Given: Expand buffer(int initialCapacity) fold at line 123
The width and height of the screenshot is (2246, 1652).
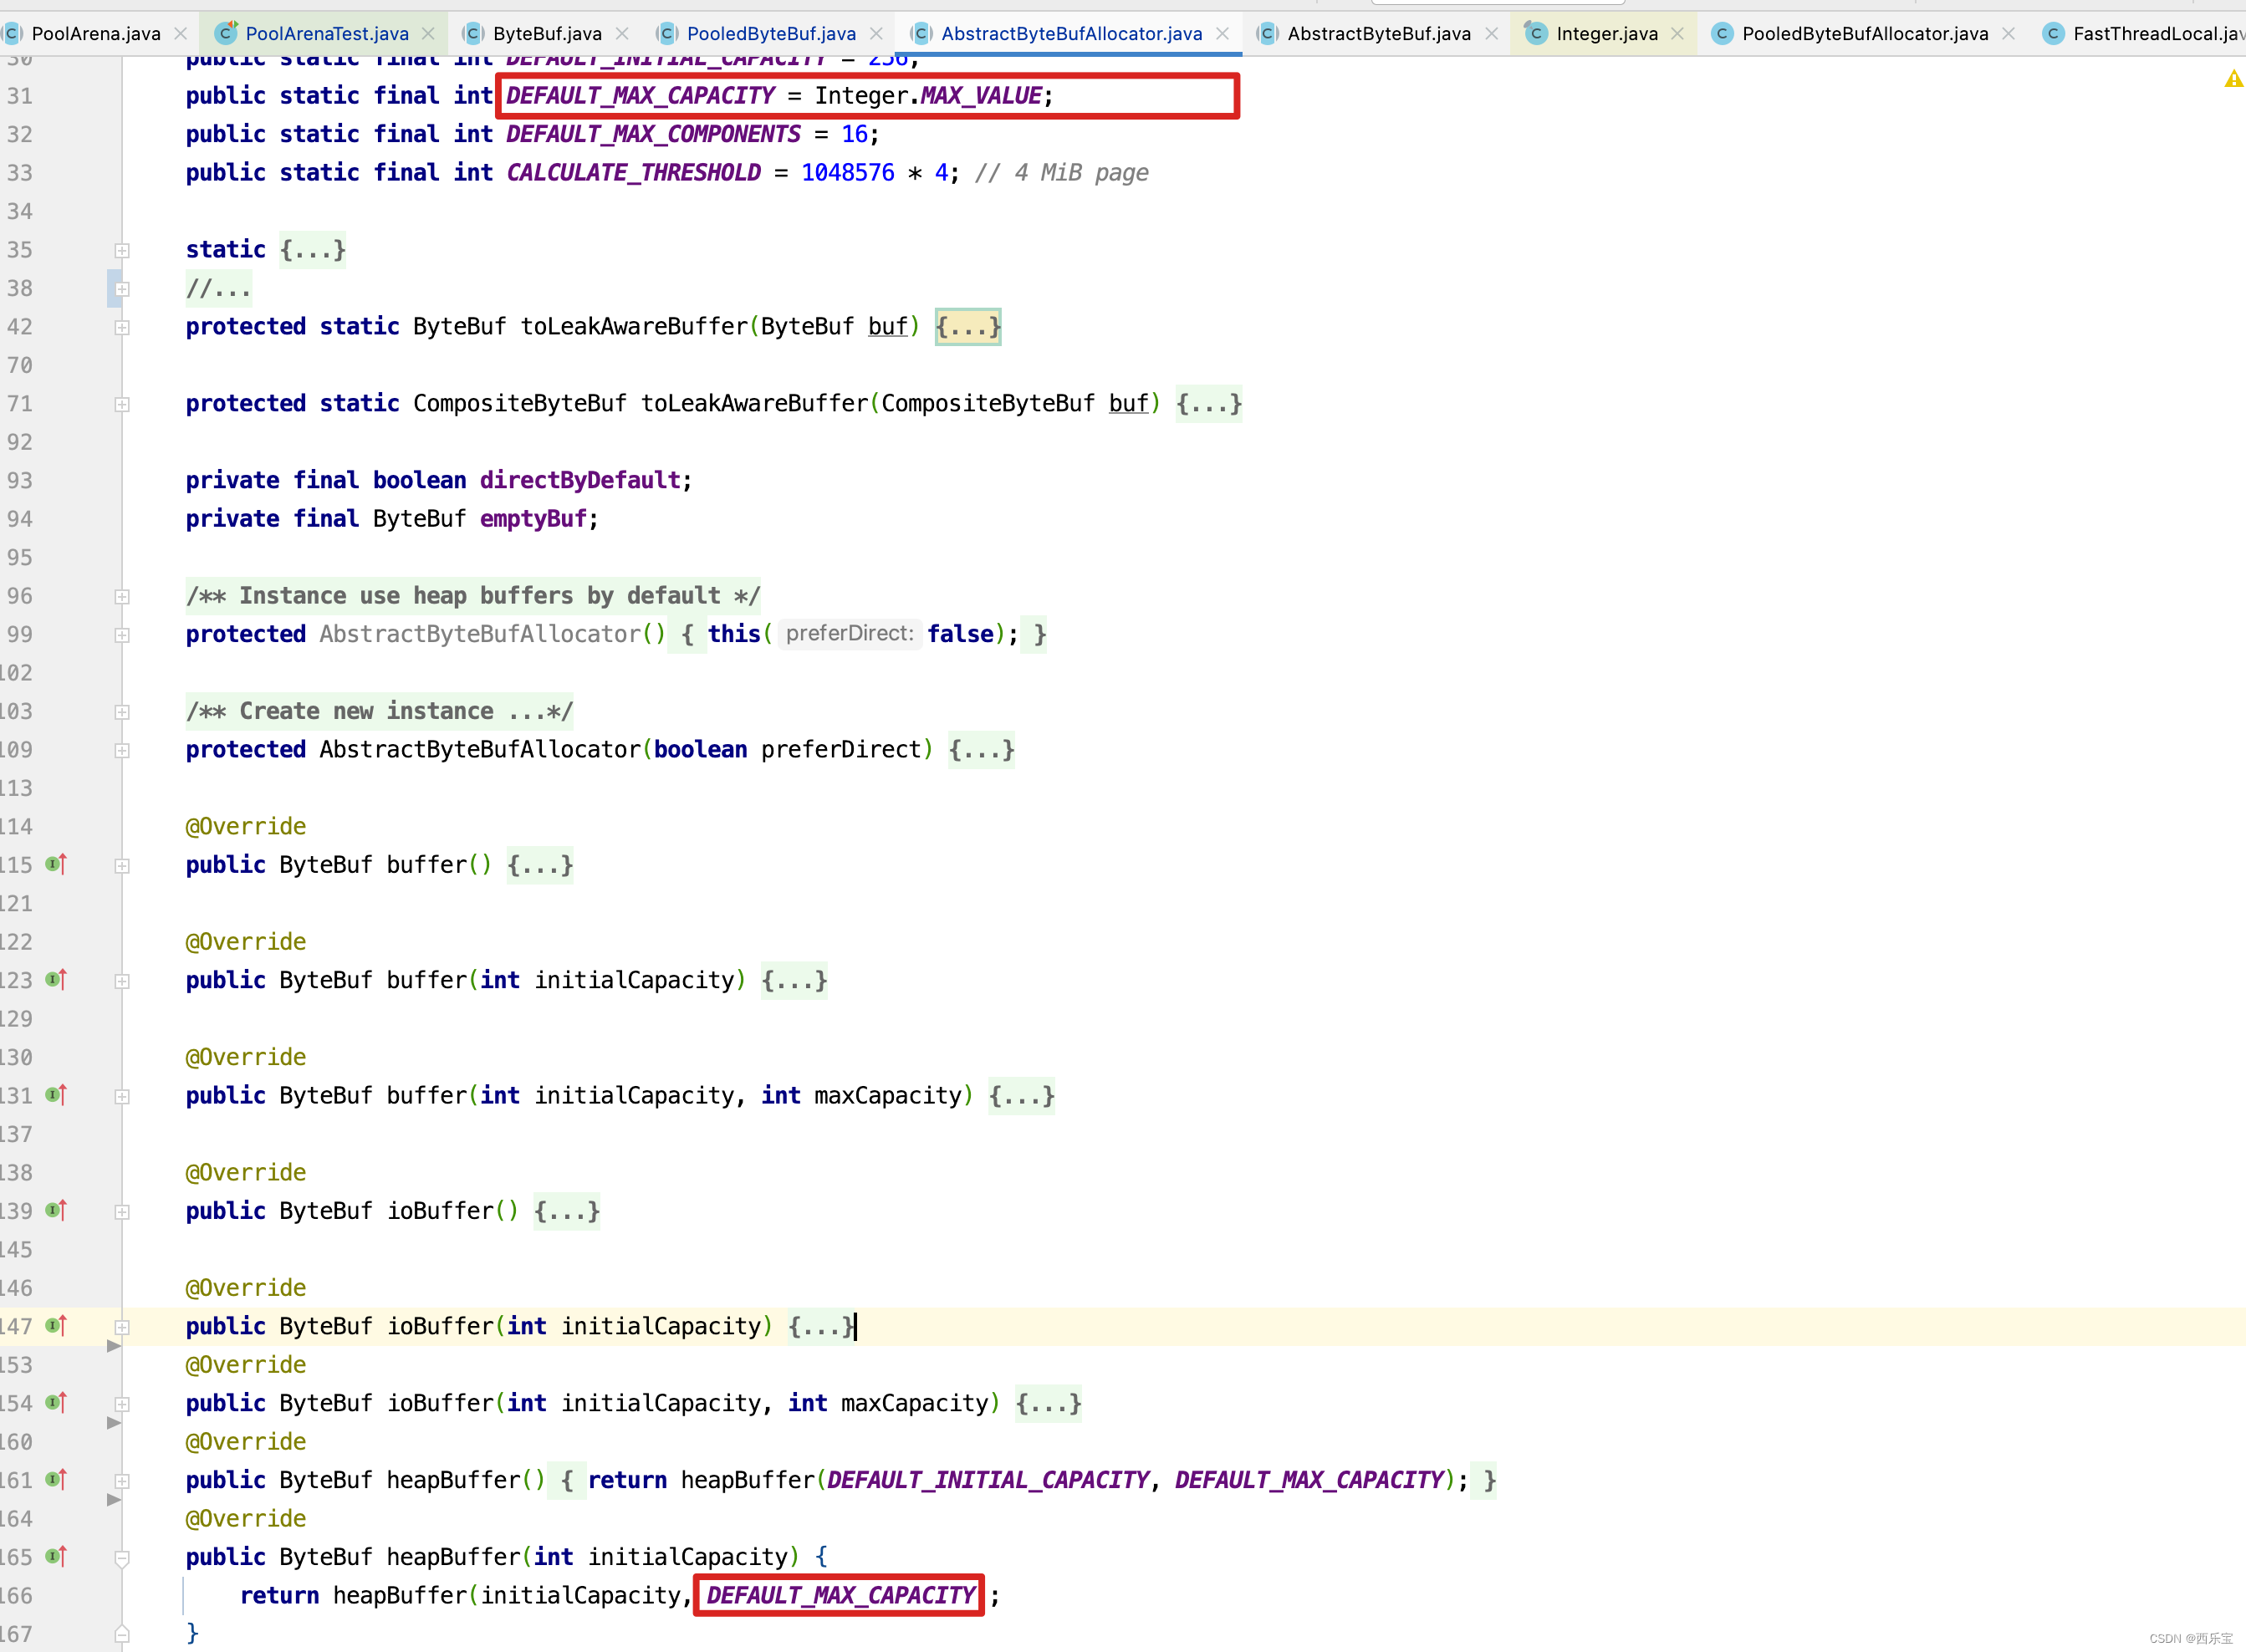Looking at the screenshot, I should 122,981.
